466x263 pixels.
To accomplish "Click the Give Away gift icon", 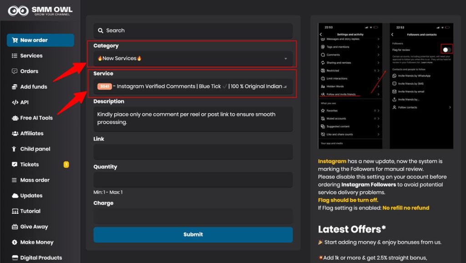I will click(15, 227).
